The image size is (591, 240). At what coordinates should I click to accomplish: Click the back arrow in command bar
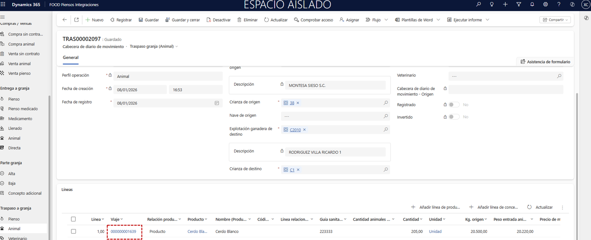(65, 20)
